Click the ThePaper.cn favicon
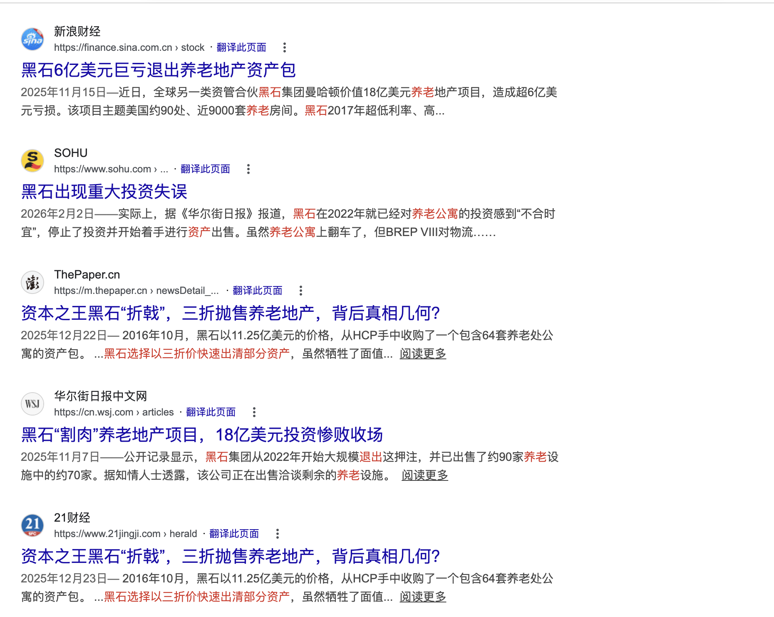Screen dimensions: 774x617 [x=32, y=282]
